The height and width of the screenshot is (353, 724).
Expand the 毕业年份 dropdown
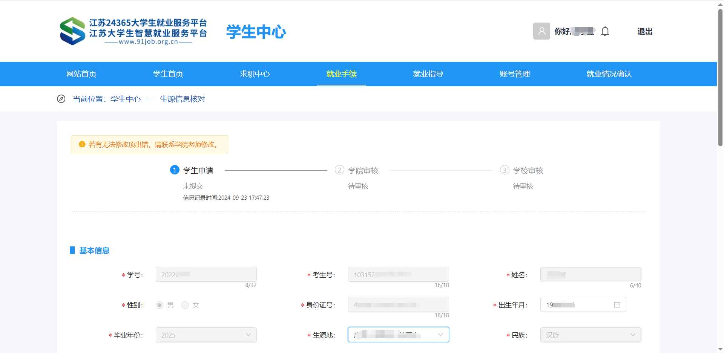click(x=206, y=335)
